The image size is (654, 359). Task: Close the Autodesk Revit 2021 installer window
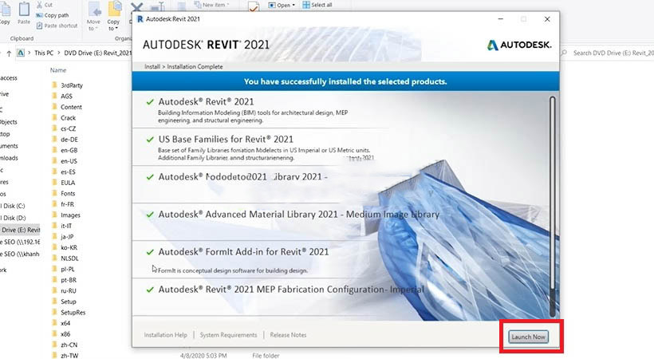click(x=547, y=19)
